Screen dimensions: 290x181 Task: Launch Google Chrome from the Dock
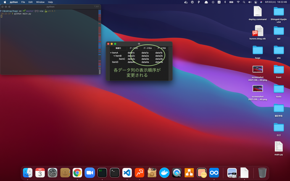pos(77,173)
